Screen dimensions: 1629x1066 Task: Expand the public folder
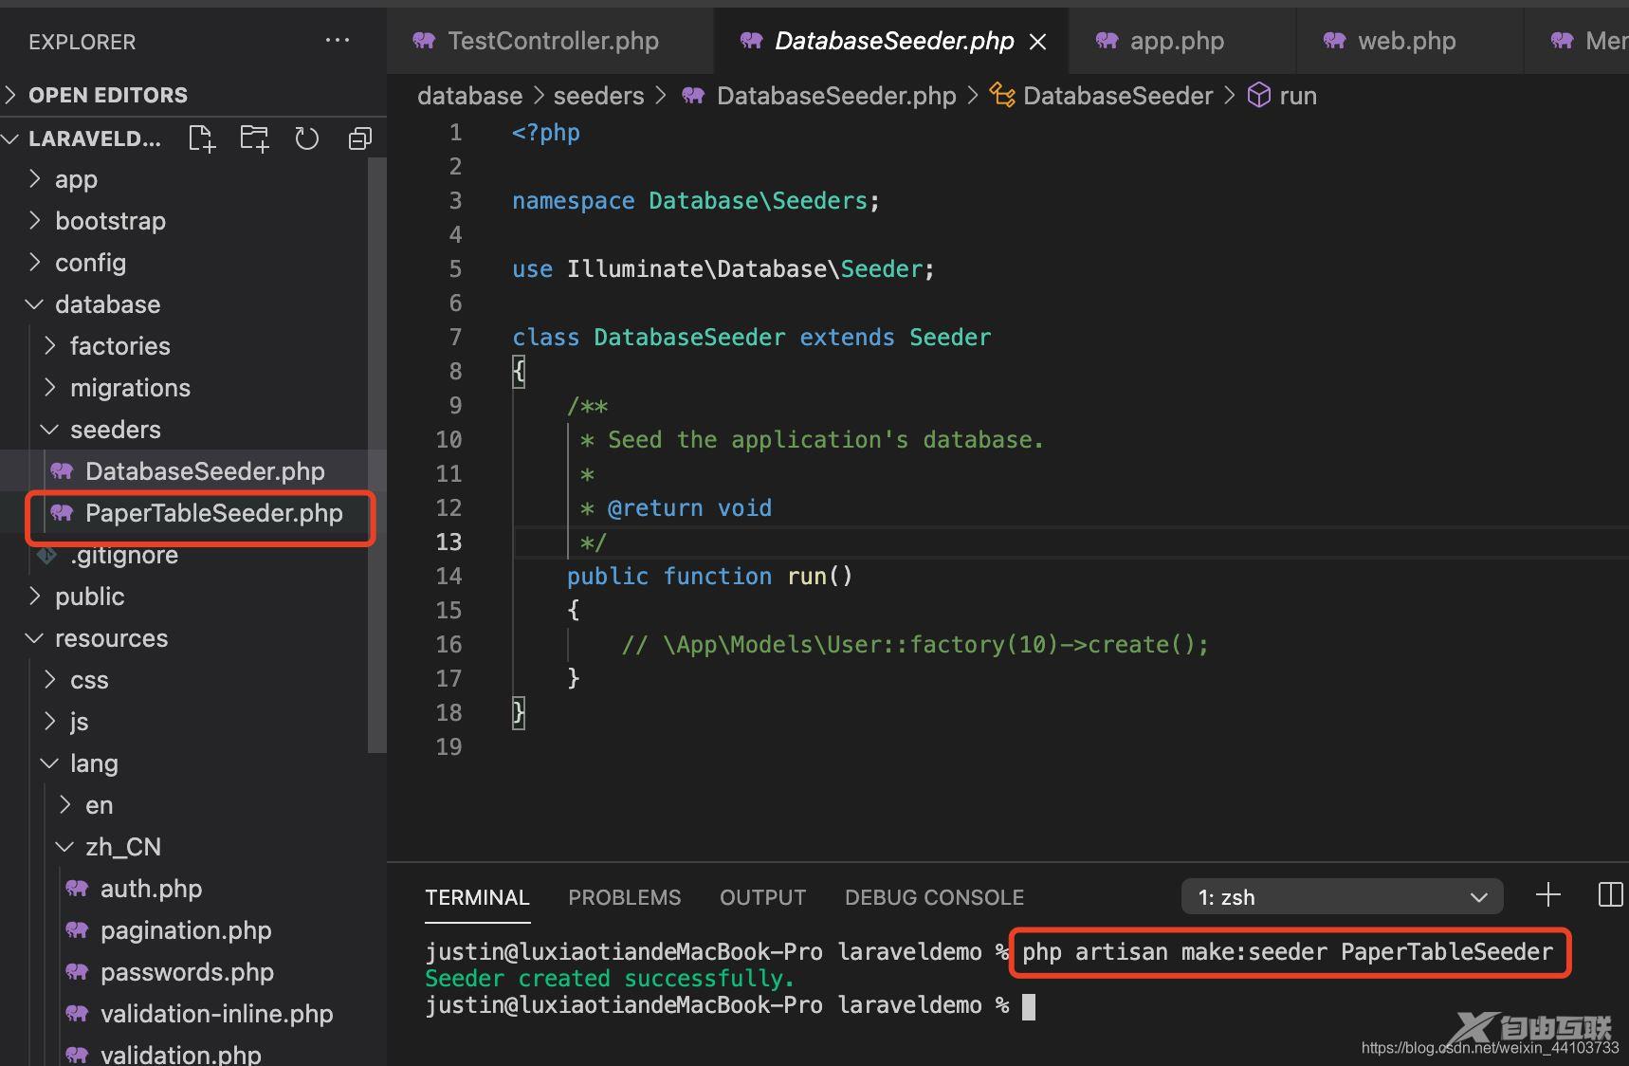point(35,596)
